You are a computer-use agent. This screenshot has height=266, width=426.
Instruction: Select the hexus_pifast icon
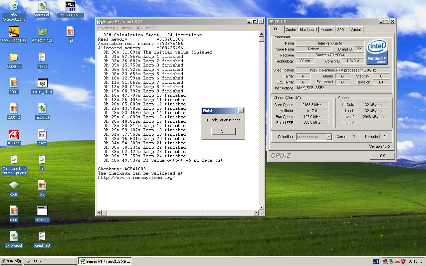coord(42,86)
